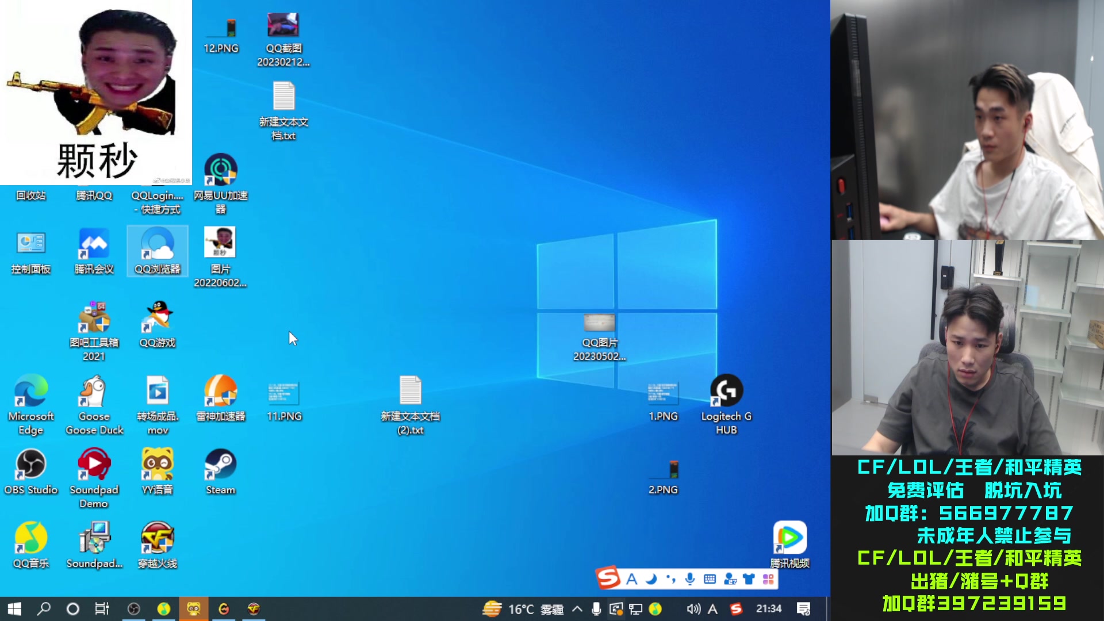Image resolution: width=1104 pixels, height=621 pixels.
Task: Open the 回收站 recycle bin icon label
Action: [31, 195]
